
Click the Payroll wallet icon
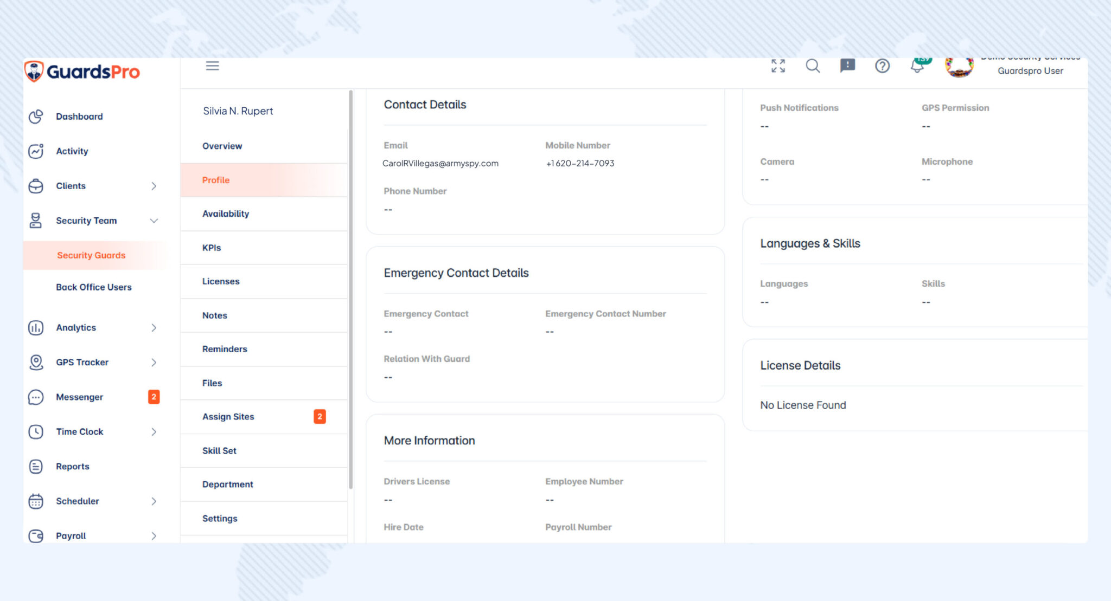click(36, 536)
